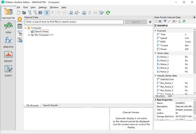Click the database stack icon in side strip

tap(19, 26)
